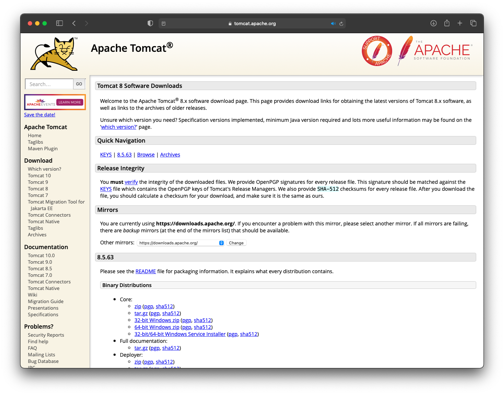The width and height of the screenshot is (504, 395).
Task: Download the 32-bit Windows zip
Action: coord(157,320)
